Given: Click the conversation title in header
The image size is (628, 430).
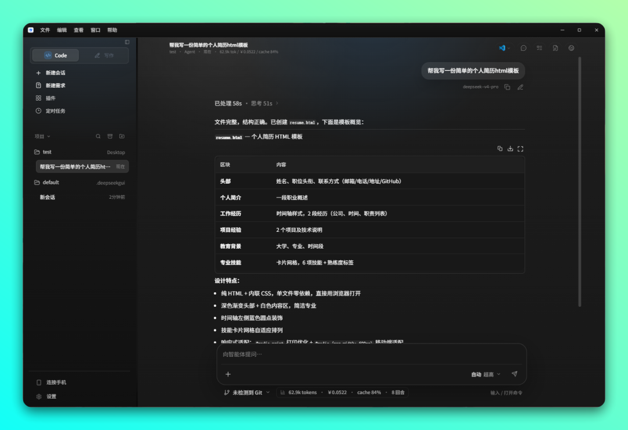Looking at the screenshot, I should point(208,45).
